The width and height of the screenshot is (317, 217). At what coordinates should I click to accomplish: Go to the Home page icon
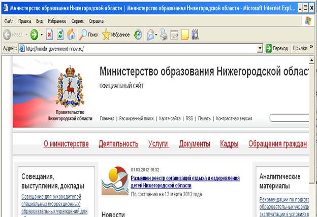pos(71,34)
